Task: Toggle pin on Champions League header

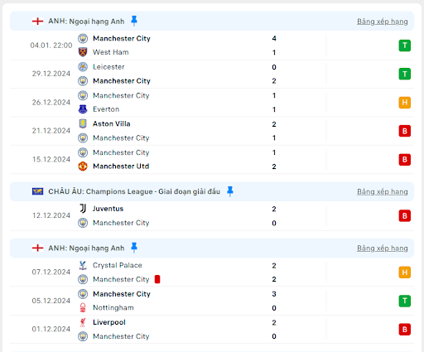Action: (230, 191)
